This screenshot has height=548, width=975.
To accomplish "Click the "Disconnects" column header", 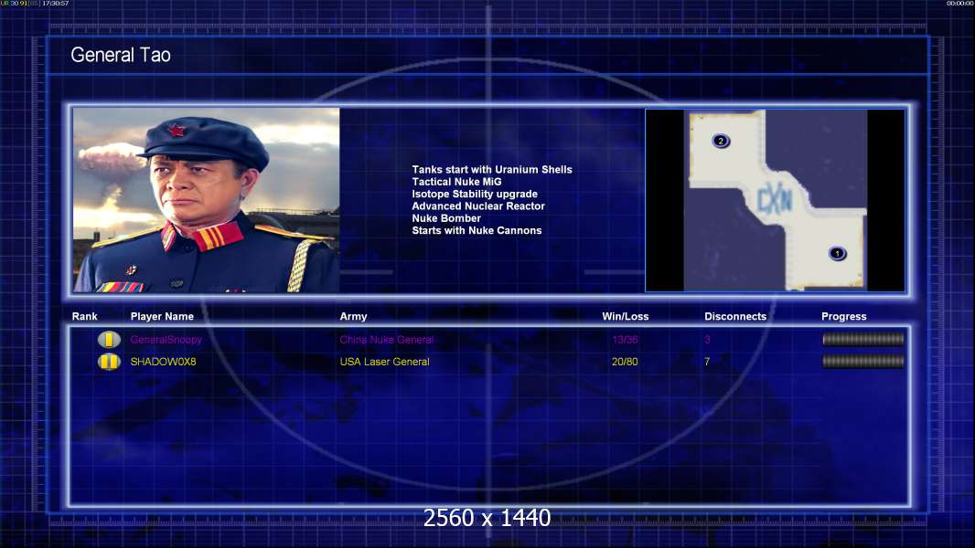I will click(x=735, y=317).
